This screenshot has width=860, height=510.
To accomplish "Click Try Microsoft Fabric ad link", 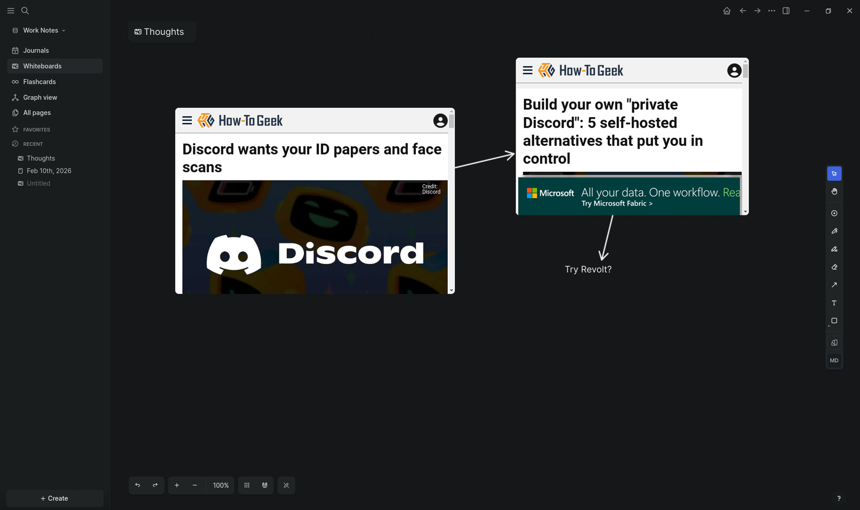I will pos(617,203).
